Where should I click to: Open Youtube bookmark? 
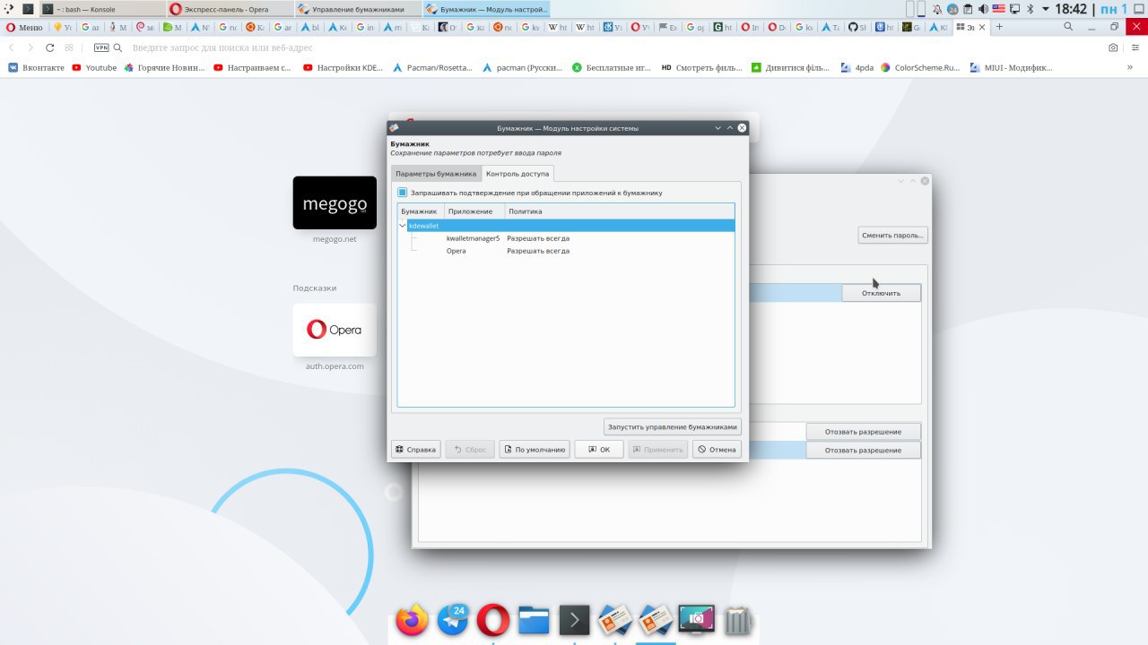[x=94, y=67]
